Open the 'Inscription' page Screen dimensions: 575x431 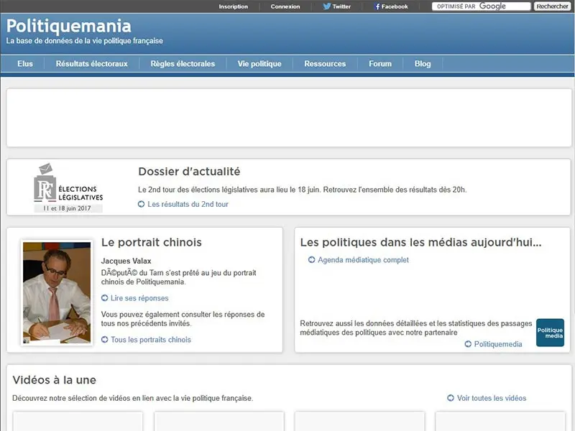(x=234, y=6)
